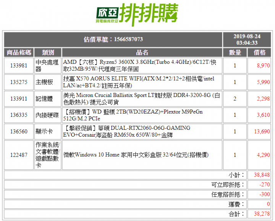The width and height of the screenshot is (275, 221).
Task: Click the 顯示卡 category cell
Action: (48, 131)
